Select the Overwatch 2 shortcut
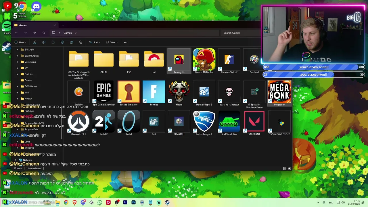The width and height of the screenshot is (368, 207). pyautogui.click(x=78, y=123)
